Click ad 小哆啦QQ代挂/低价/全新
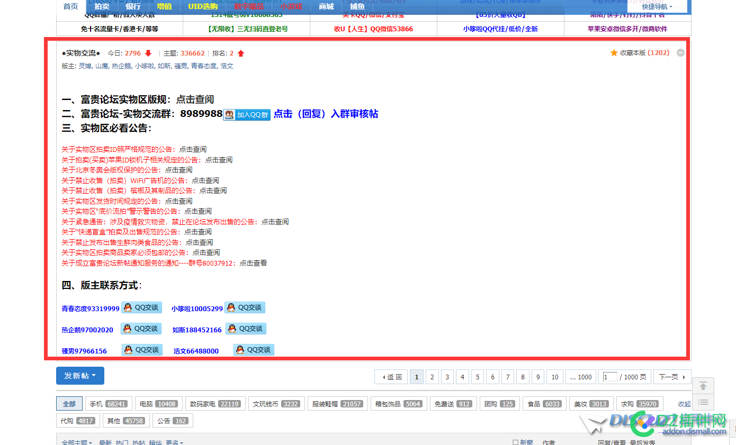The image size is (736, 445). point(500,29)
